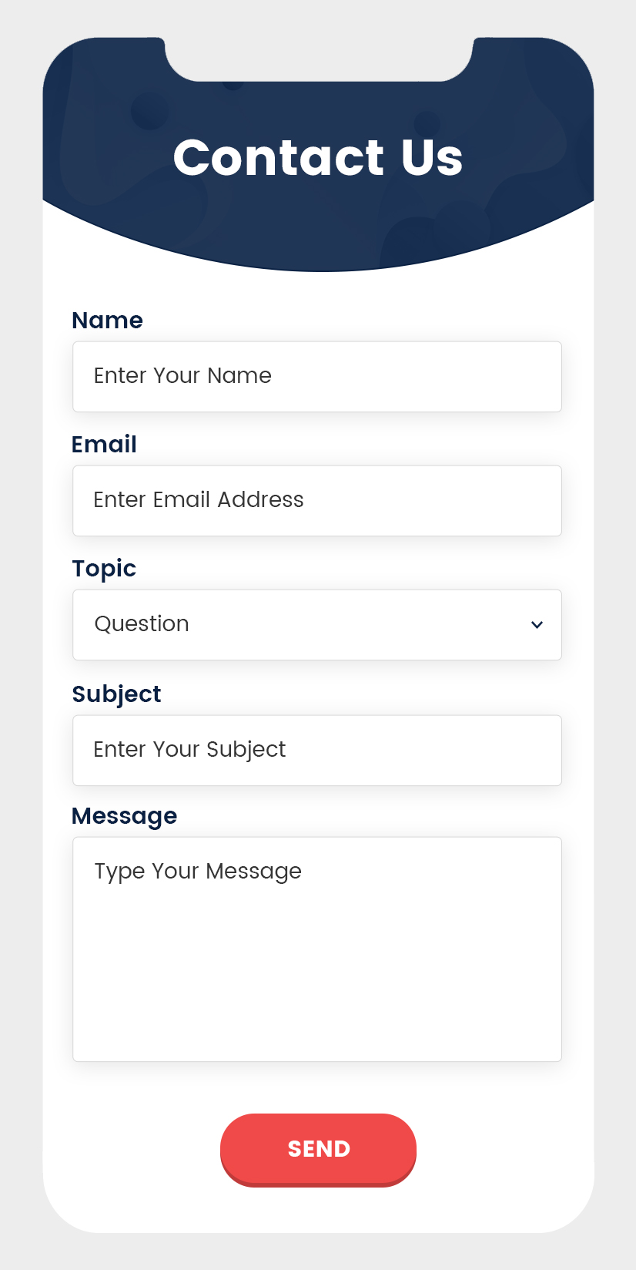Click the "Enter Email Address" placeholder text
The height and width of the screenshot is (1270, 636).
point(199,500)
